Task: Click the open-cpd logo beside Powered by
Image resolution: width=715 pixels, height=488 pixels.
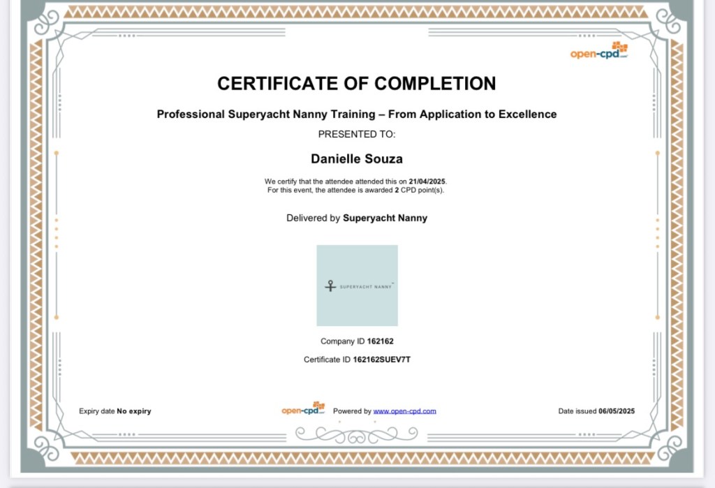Action: 304,409
